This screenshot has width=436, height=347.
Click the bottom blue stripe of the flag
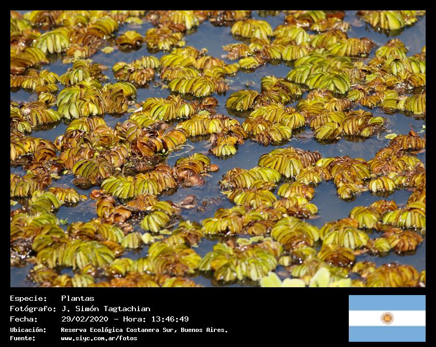click(387, 334)
